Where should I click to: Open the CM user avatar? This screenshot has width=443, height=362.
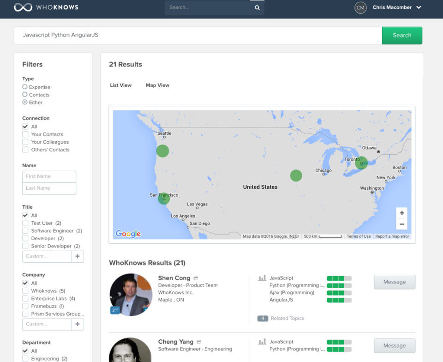360,8
